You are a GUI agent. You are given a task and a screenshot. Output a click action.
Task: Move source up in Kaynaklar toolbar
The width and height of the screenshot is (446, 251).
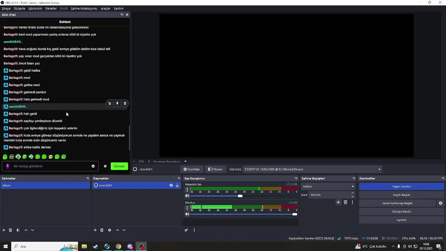[x=117, y=230]
